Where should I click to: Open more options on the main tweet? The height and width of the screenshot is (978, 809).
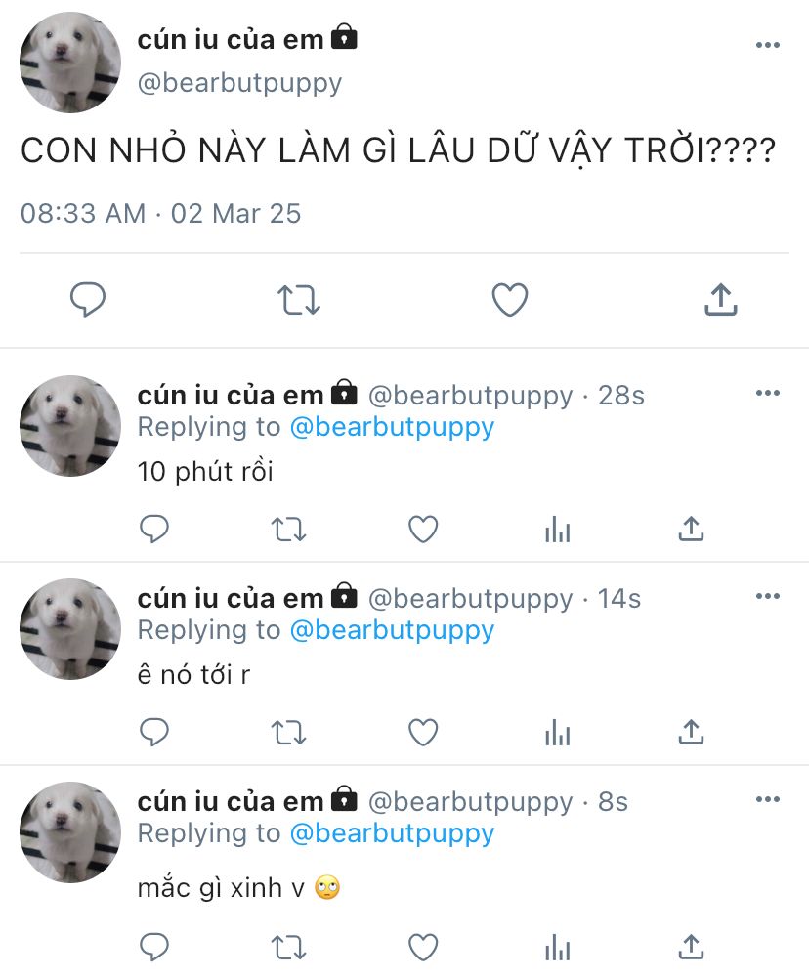[768, 45]
